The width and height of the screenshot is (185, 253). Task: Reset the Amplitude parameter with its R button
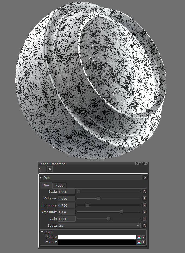[144, 212]
